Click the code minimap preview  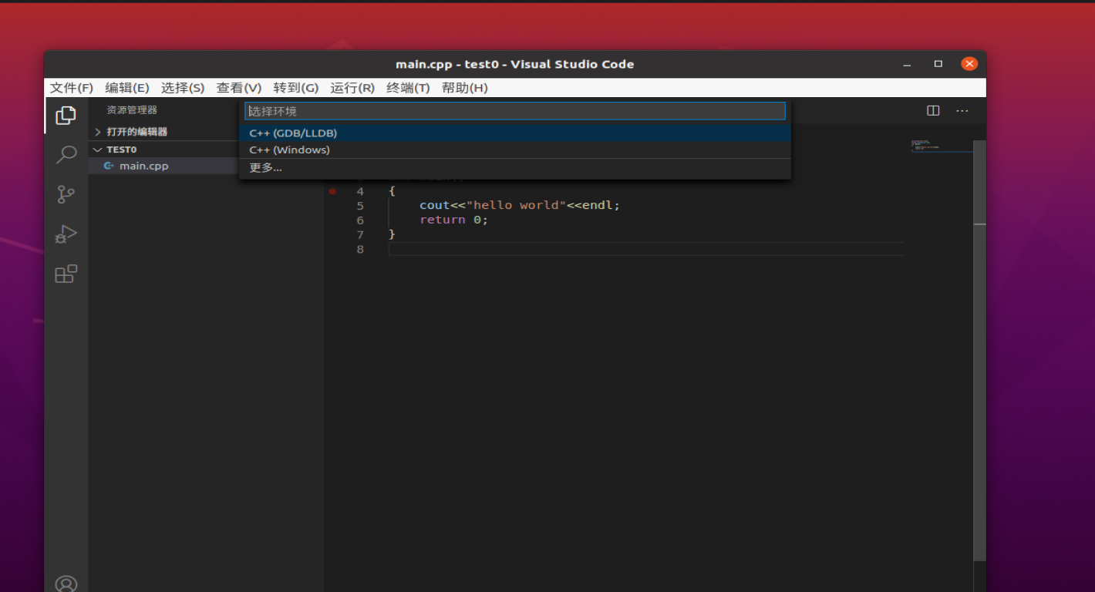[942, 146]
